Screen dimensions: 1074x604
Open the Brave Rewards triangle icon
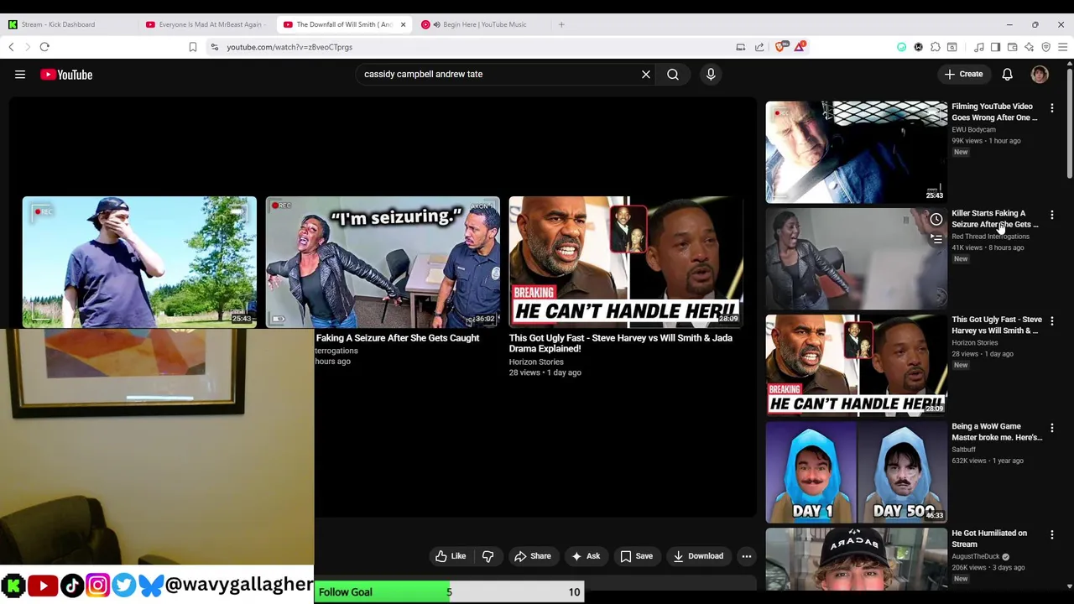point(799,47)
